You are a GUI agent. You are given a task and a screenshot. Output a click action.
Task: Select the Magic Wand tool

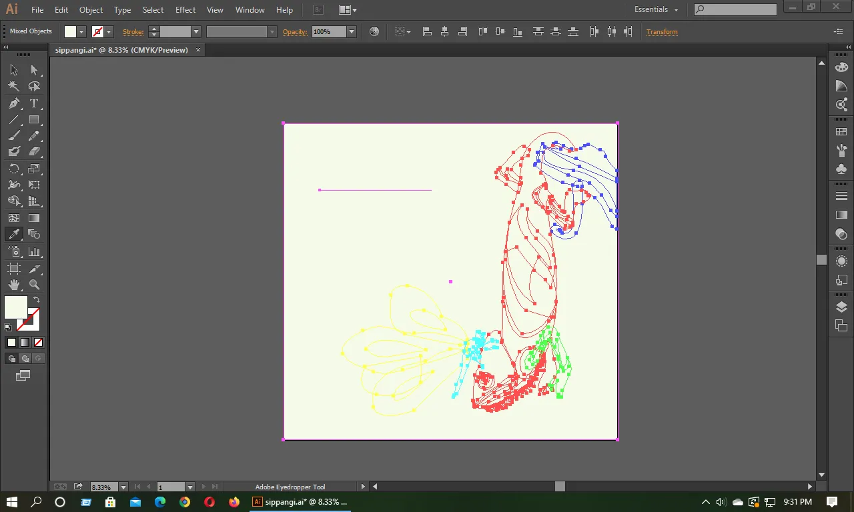point(14,87)
